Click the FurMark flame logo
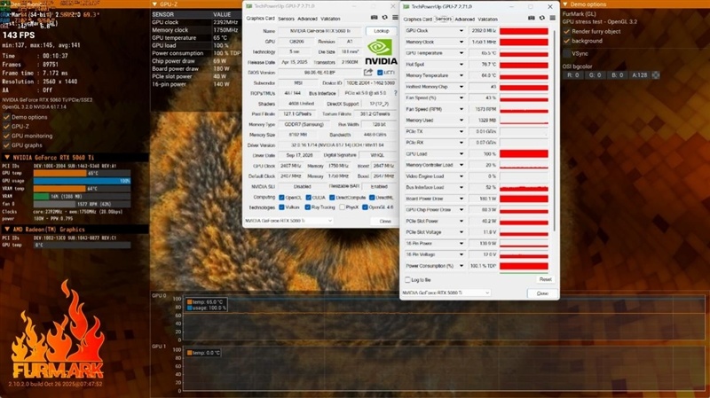710x398 pixels. 58,329
